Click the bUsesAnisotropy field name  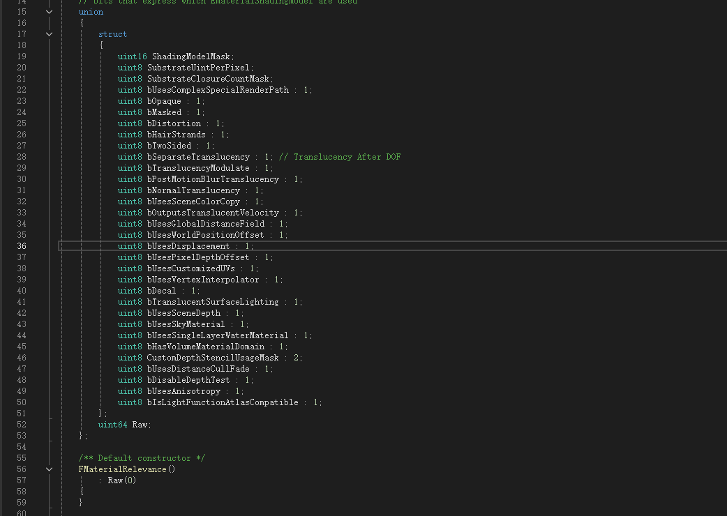[183, 391]
